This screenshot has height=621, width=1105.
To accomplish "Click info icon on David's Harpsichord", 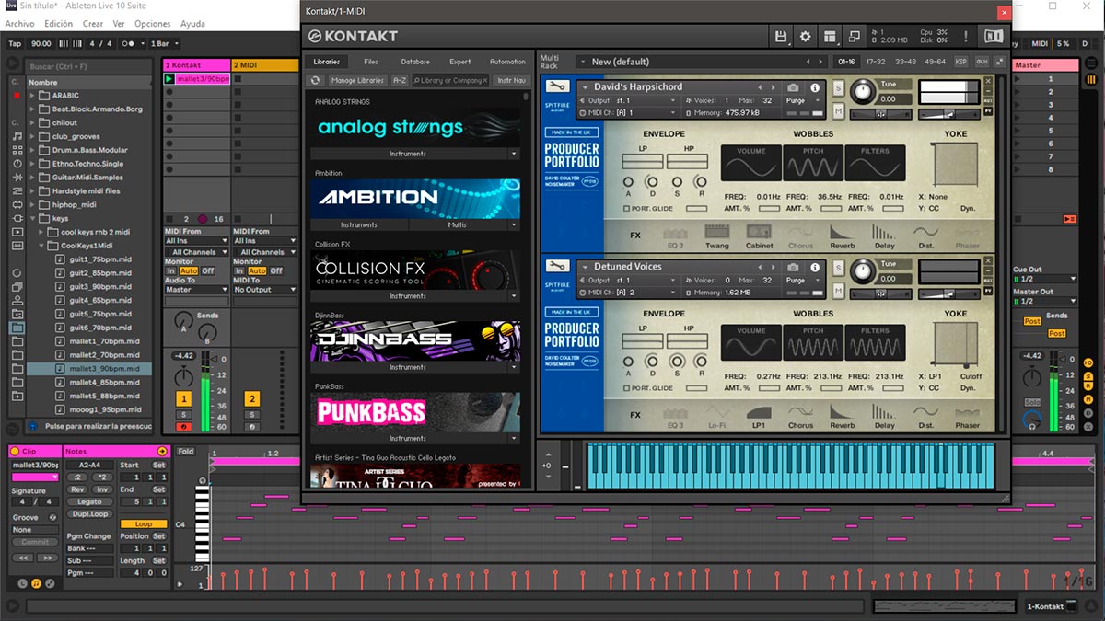I will point(814,87).
